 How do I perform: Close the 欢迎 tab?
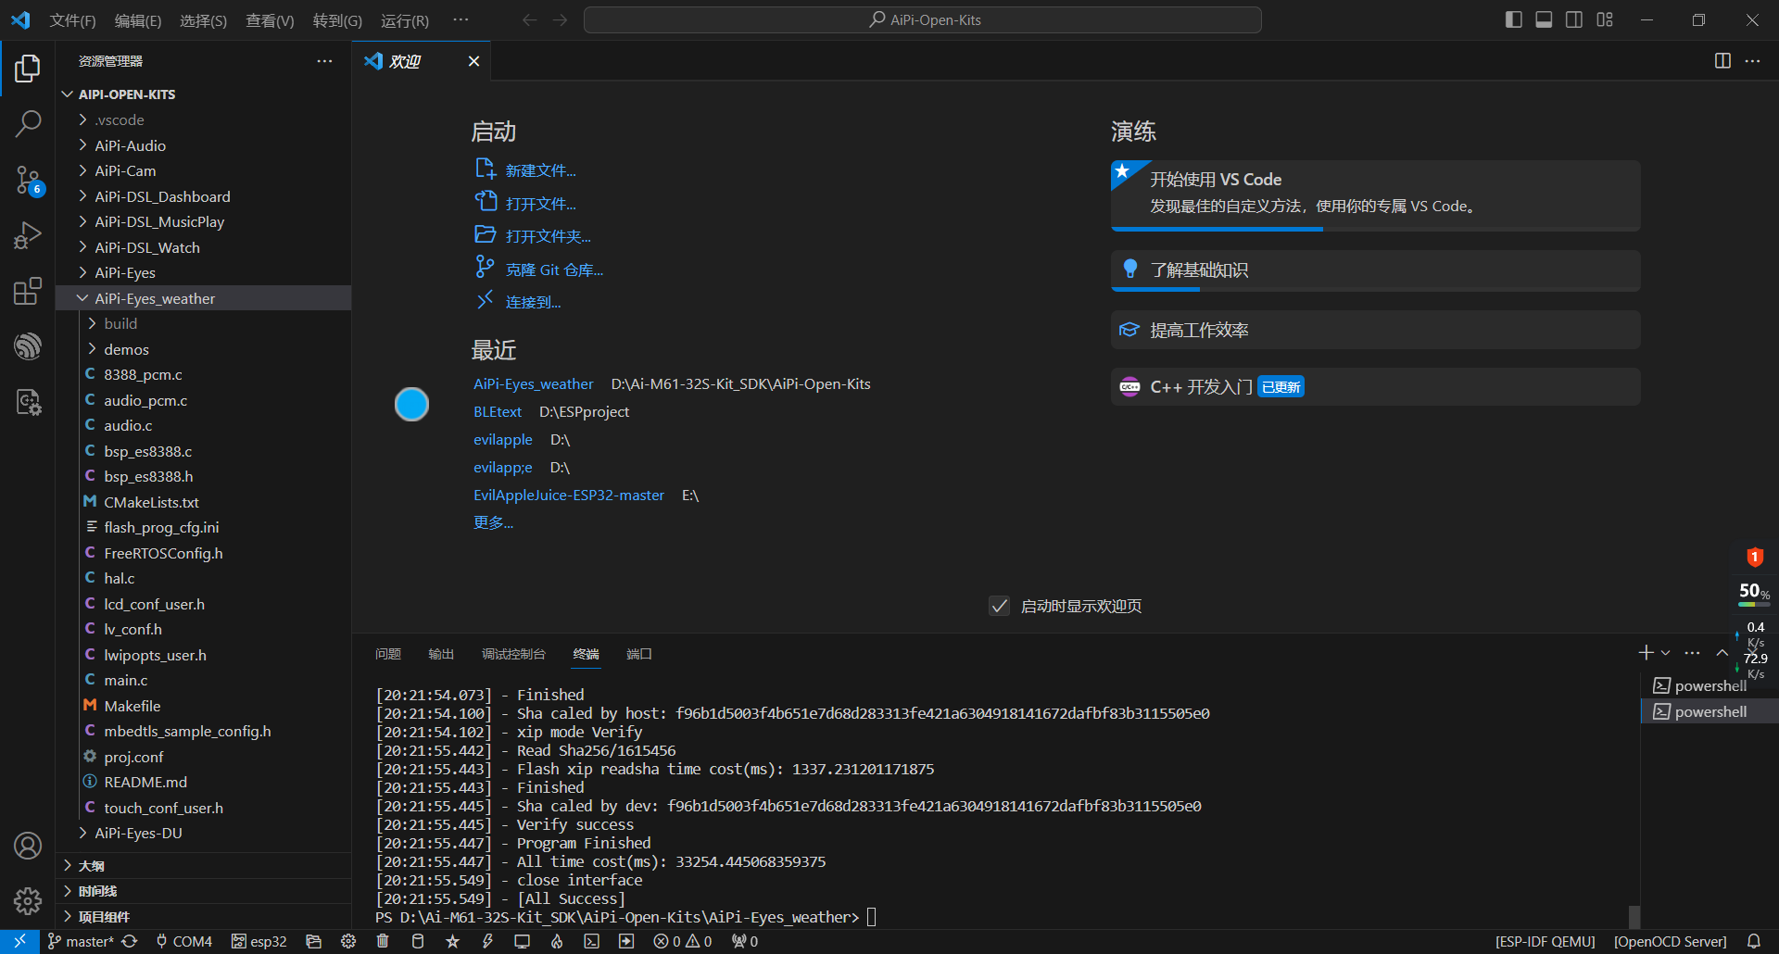click(473, 61)
